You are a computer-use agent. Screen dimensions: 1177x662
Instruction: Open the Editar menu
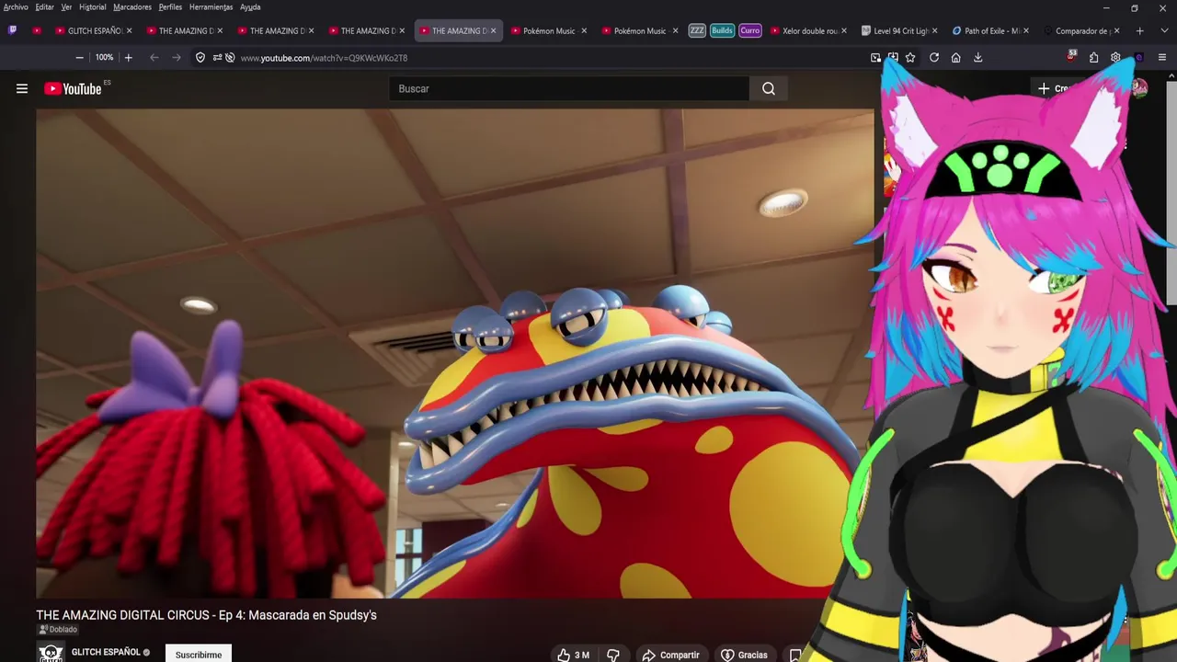pos(44,6)
